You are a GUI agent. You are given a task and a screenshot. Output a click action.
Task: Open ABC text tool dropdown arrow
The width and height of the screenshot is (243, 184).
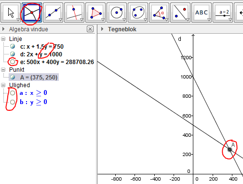click(x=209, y=20)
